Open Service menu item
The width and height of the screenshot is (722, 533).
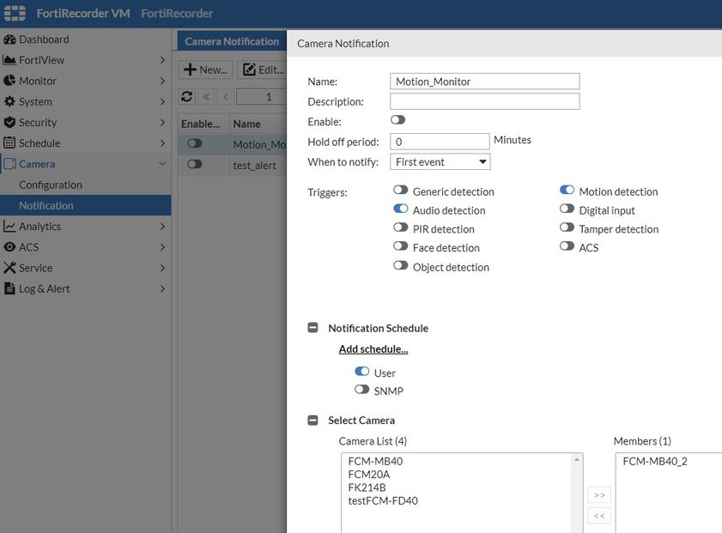pyautogui.click(x=86, y=268)
